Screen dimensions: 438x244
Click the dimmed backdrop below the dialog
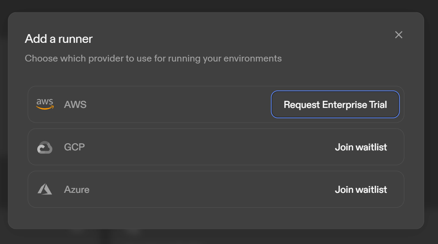click(218, 237)
